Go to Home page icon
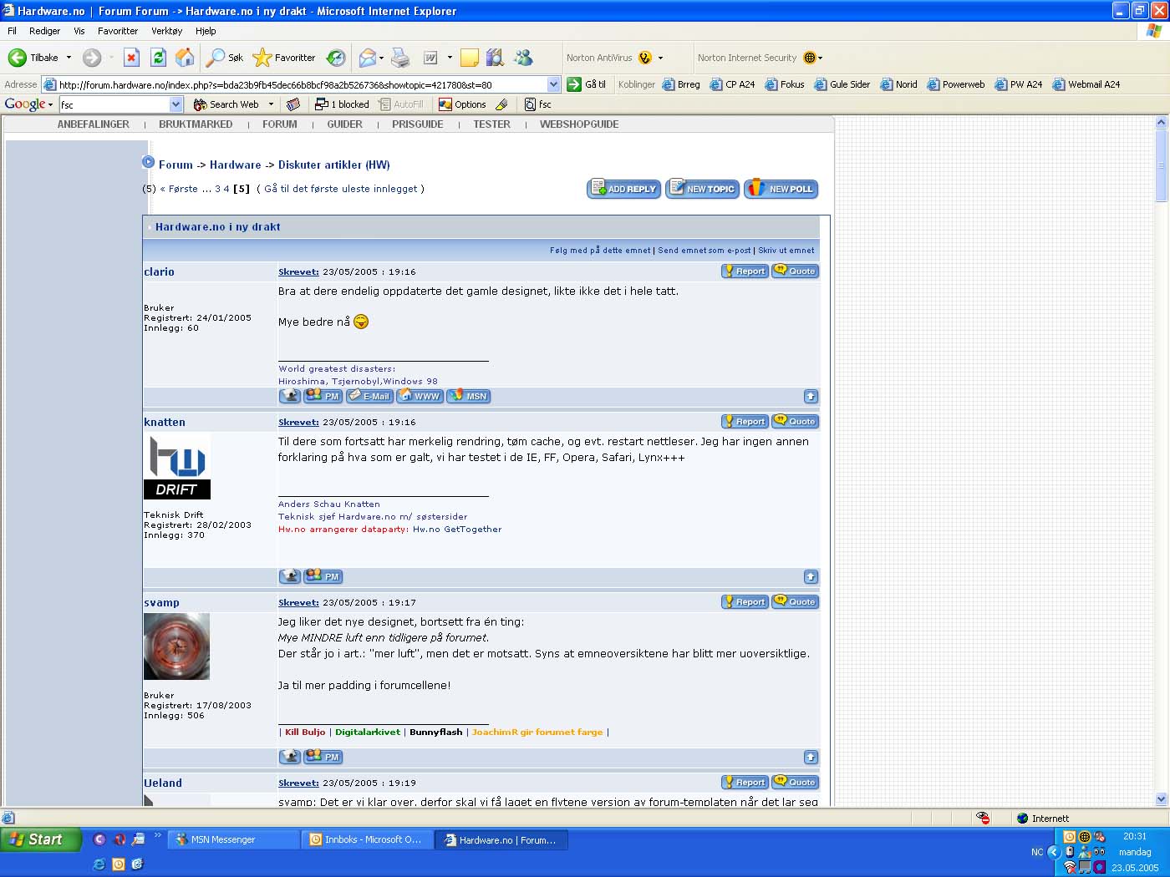Viewport: 1170px width, 877px height. coord(185,58)
